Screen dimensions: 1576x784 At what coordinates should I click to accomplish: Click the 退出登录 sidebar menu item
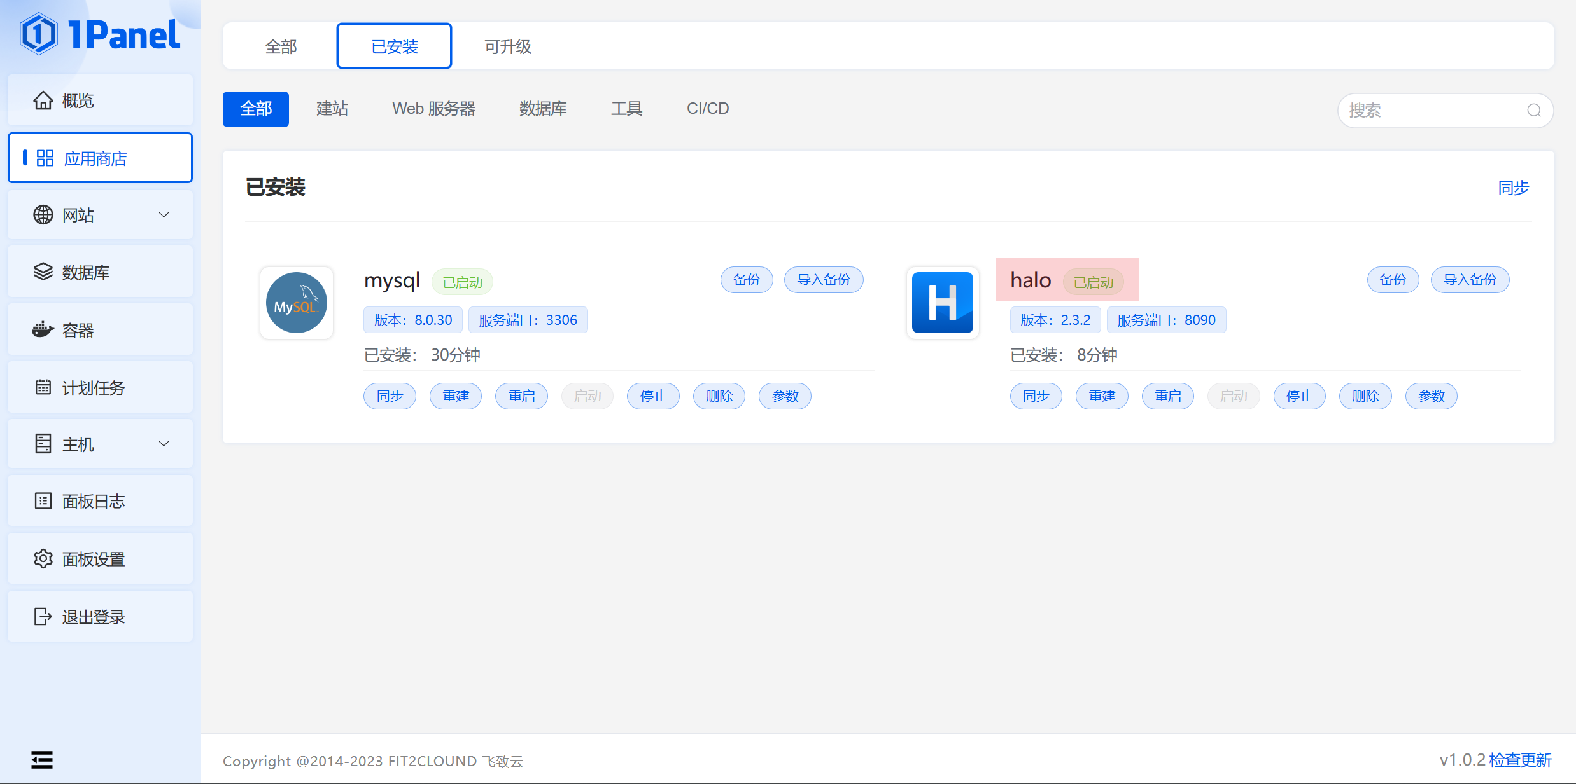tap(100, 616)
